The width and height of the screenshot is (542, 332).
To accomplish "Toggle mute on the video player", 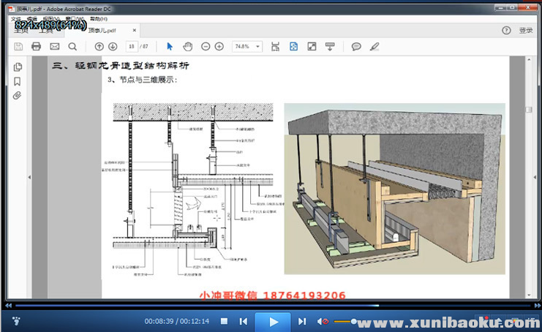I will tap(323, 322).
